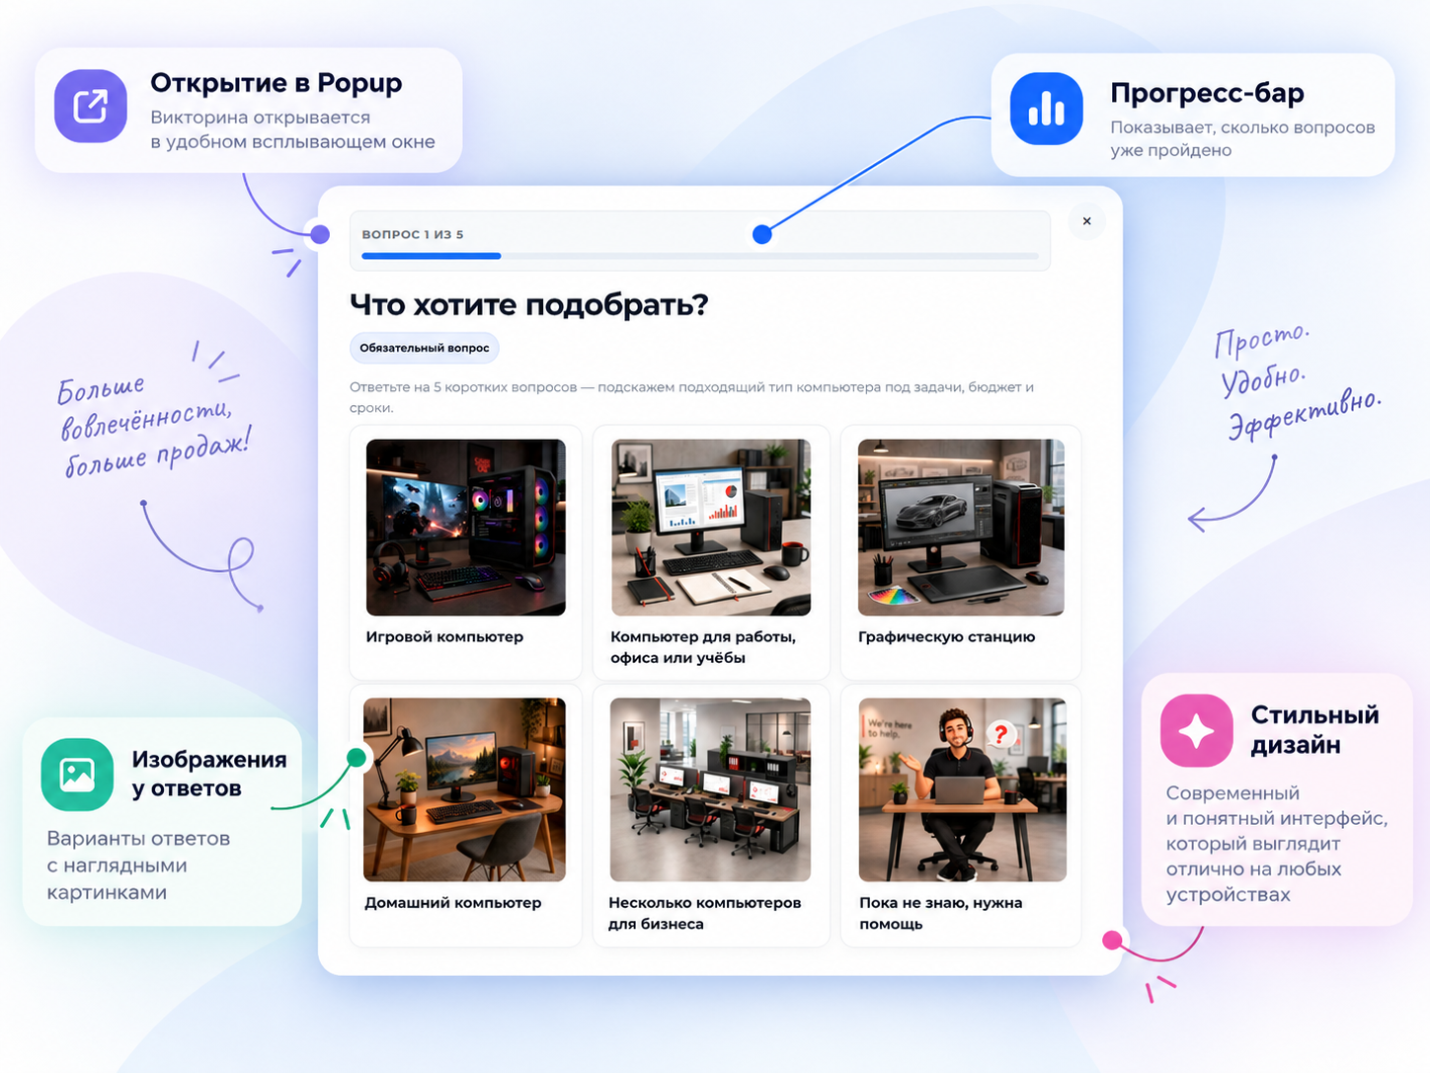Click the «Вопрос 1 из 5» label
1430x1073 pixels.
[x=412, y=235]
